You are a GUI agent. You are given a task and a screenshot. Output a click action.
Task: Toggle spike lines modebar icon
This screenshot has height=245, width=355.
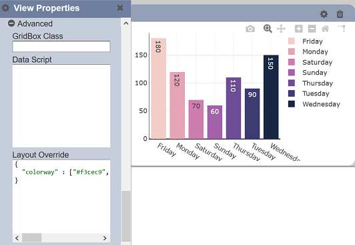tap(342, 29)
